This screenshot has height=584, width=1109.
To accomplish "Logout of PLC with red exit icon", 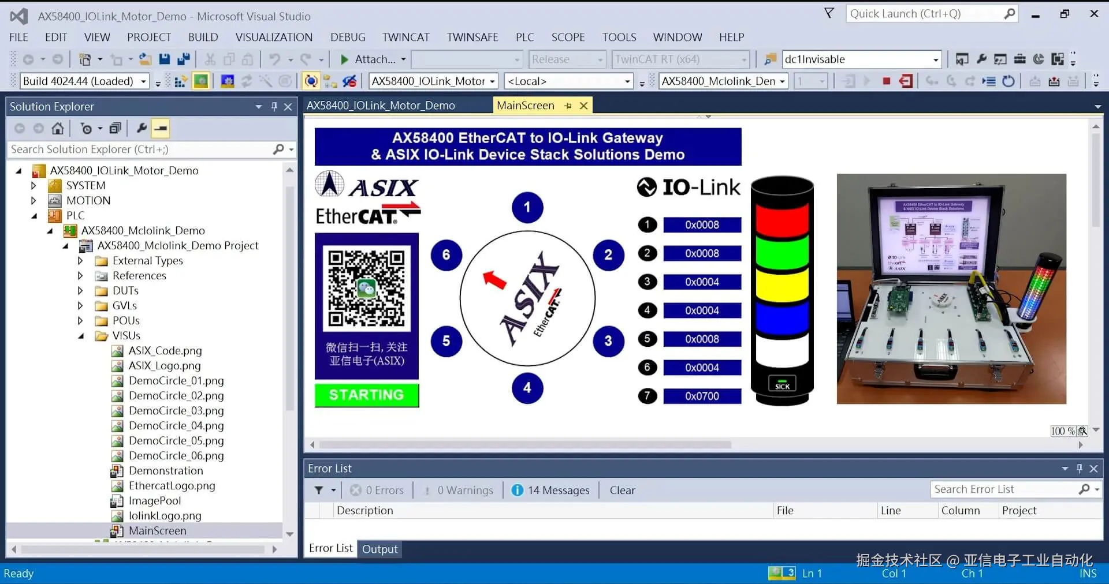I will point(905,81).
